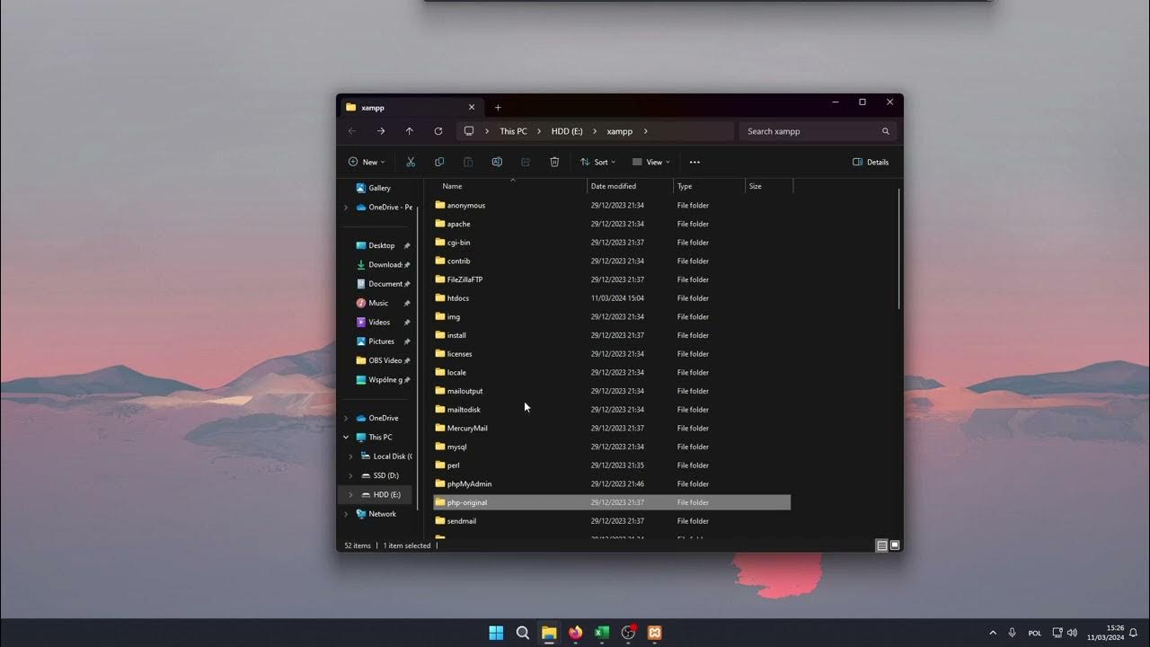Select Local Disk in sidebar
1150x647 pixels.
386,456
